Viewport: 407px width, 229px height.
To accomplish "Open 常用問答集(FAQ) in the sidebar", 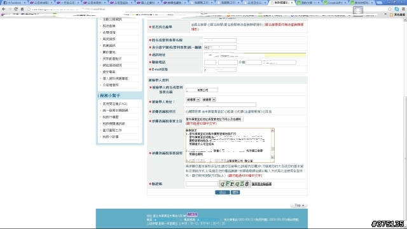I will [x=114, y=104].
